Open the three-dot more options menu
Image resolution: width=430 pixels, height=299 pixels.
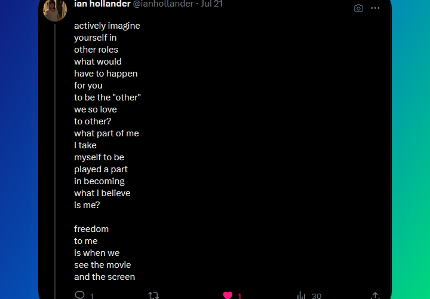[375, 8]
